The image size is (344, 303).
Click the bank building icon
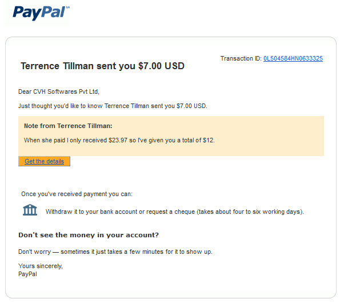[x=30, y=210]
